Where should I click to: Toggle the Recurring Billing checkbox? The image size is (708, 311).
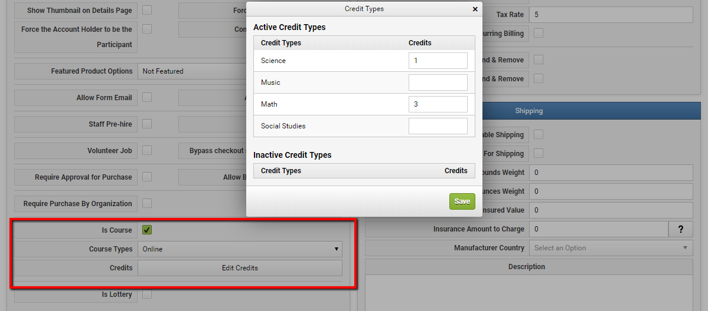[x=538, y=33]
